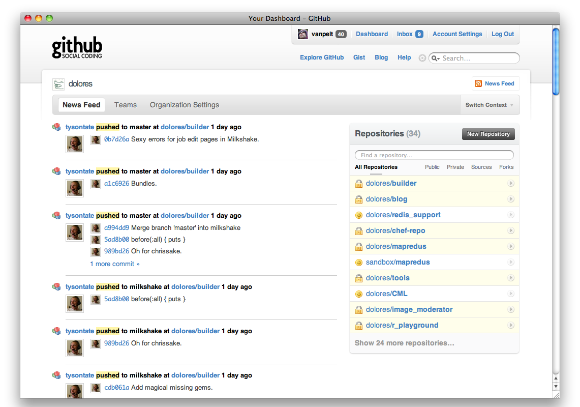Expand Show 24 more repositories
The image size is (580, 407).
coord(405,343)
